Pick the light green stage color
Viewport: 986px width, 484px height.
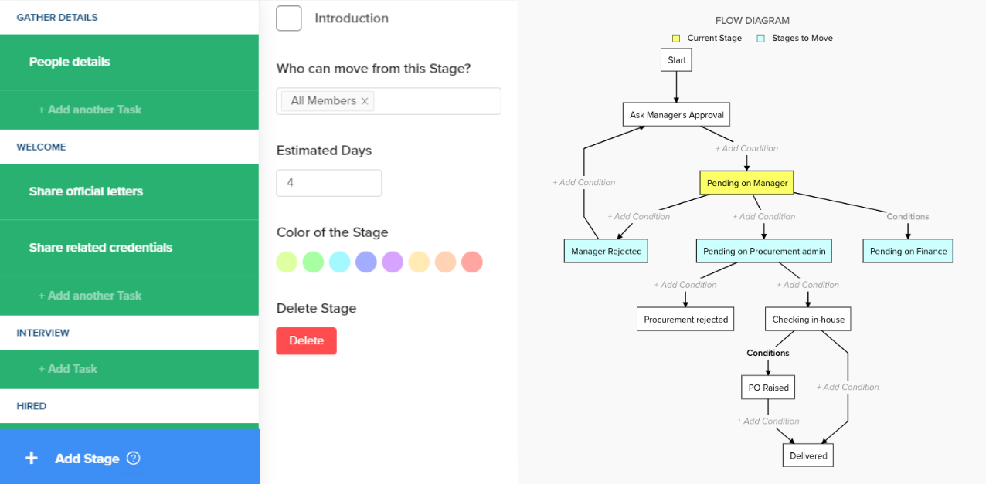tap(313, 262)
